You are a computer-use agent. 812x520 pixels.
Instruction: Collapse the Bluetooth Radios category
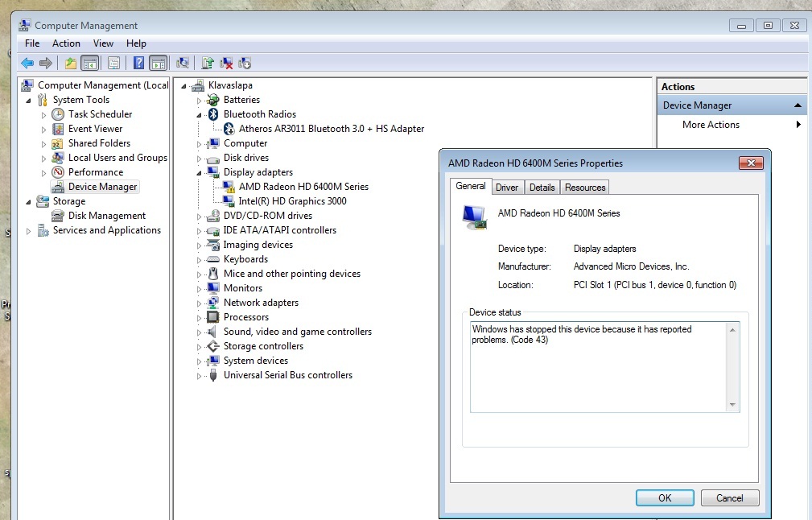(x=199, y=115)
